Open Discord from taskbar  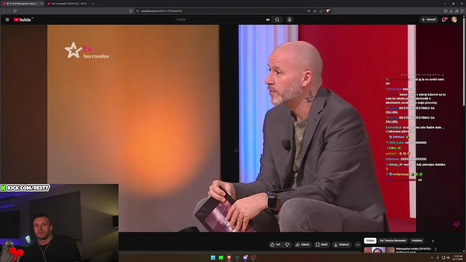[x=245, y=258]
